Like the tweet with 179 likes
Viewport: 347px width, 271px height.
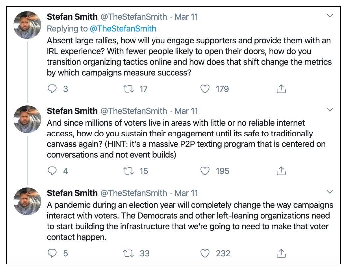(x=205, y=89)
